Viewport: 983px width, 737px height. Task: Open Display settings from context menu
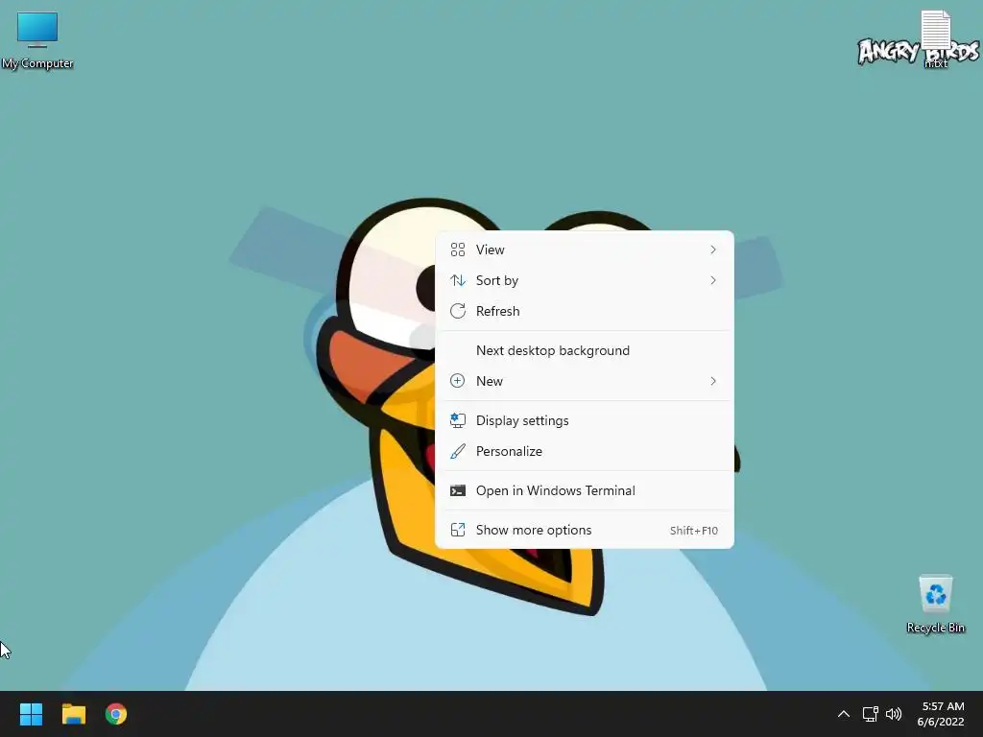tap(585, 420)
